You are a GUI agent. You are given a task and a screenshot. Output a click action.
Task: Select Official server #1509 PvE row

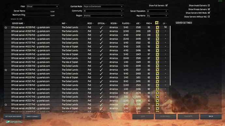click(x=86, y=58)
